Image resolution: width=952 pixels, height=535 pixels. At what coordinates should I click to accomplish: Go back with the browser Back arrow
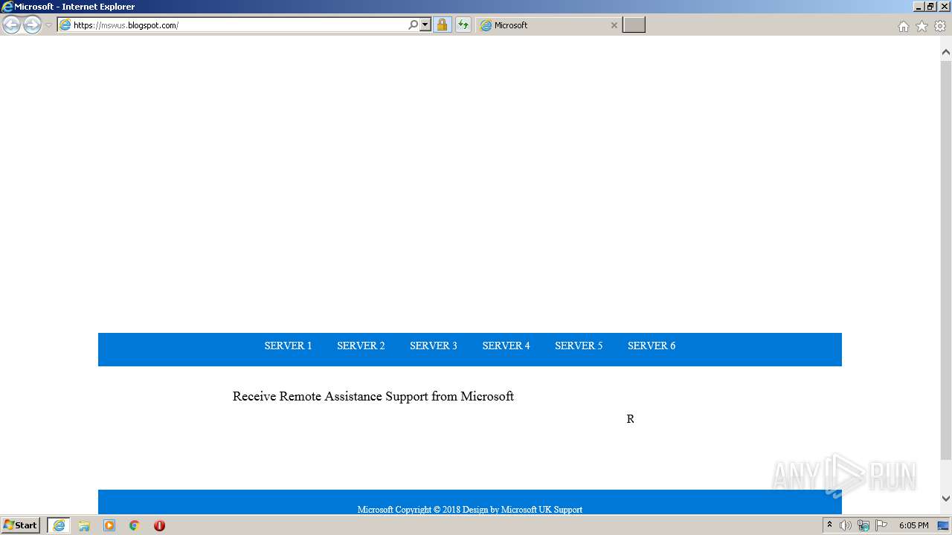pyautogui.click(x=11, y=25)
